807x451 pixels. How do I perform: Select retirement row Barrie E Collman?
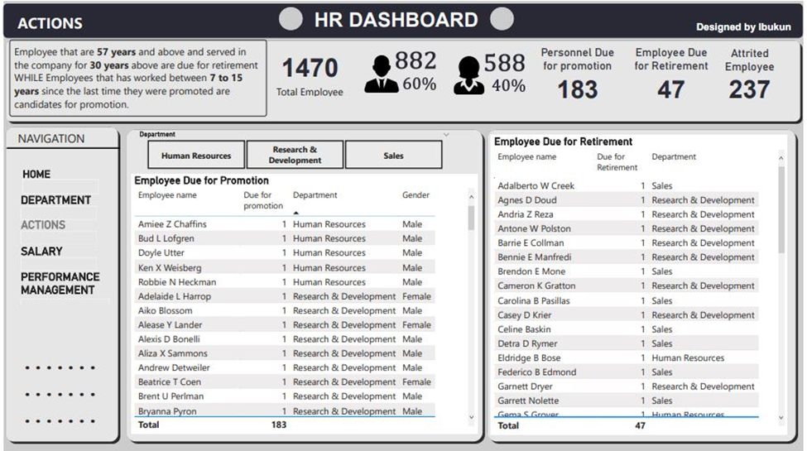point(627,242)
